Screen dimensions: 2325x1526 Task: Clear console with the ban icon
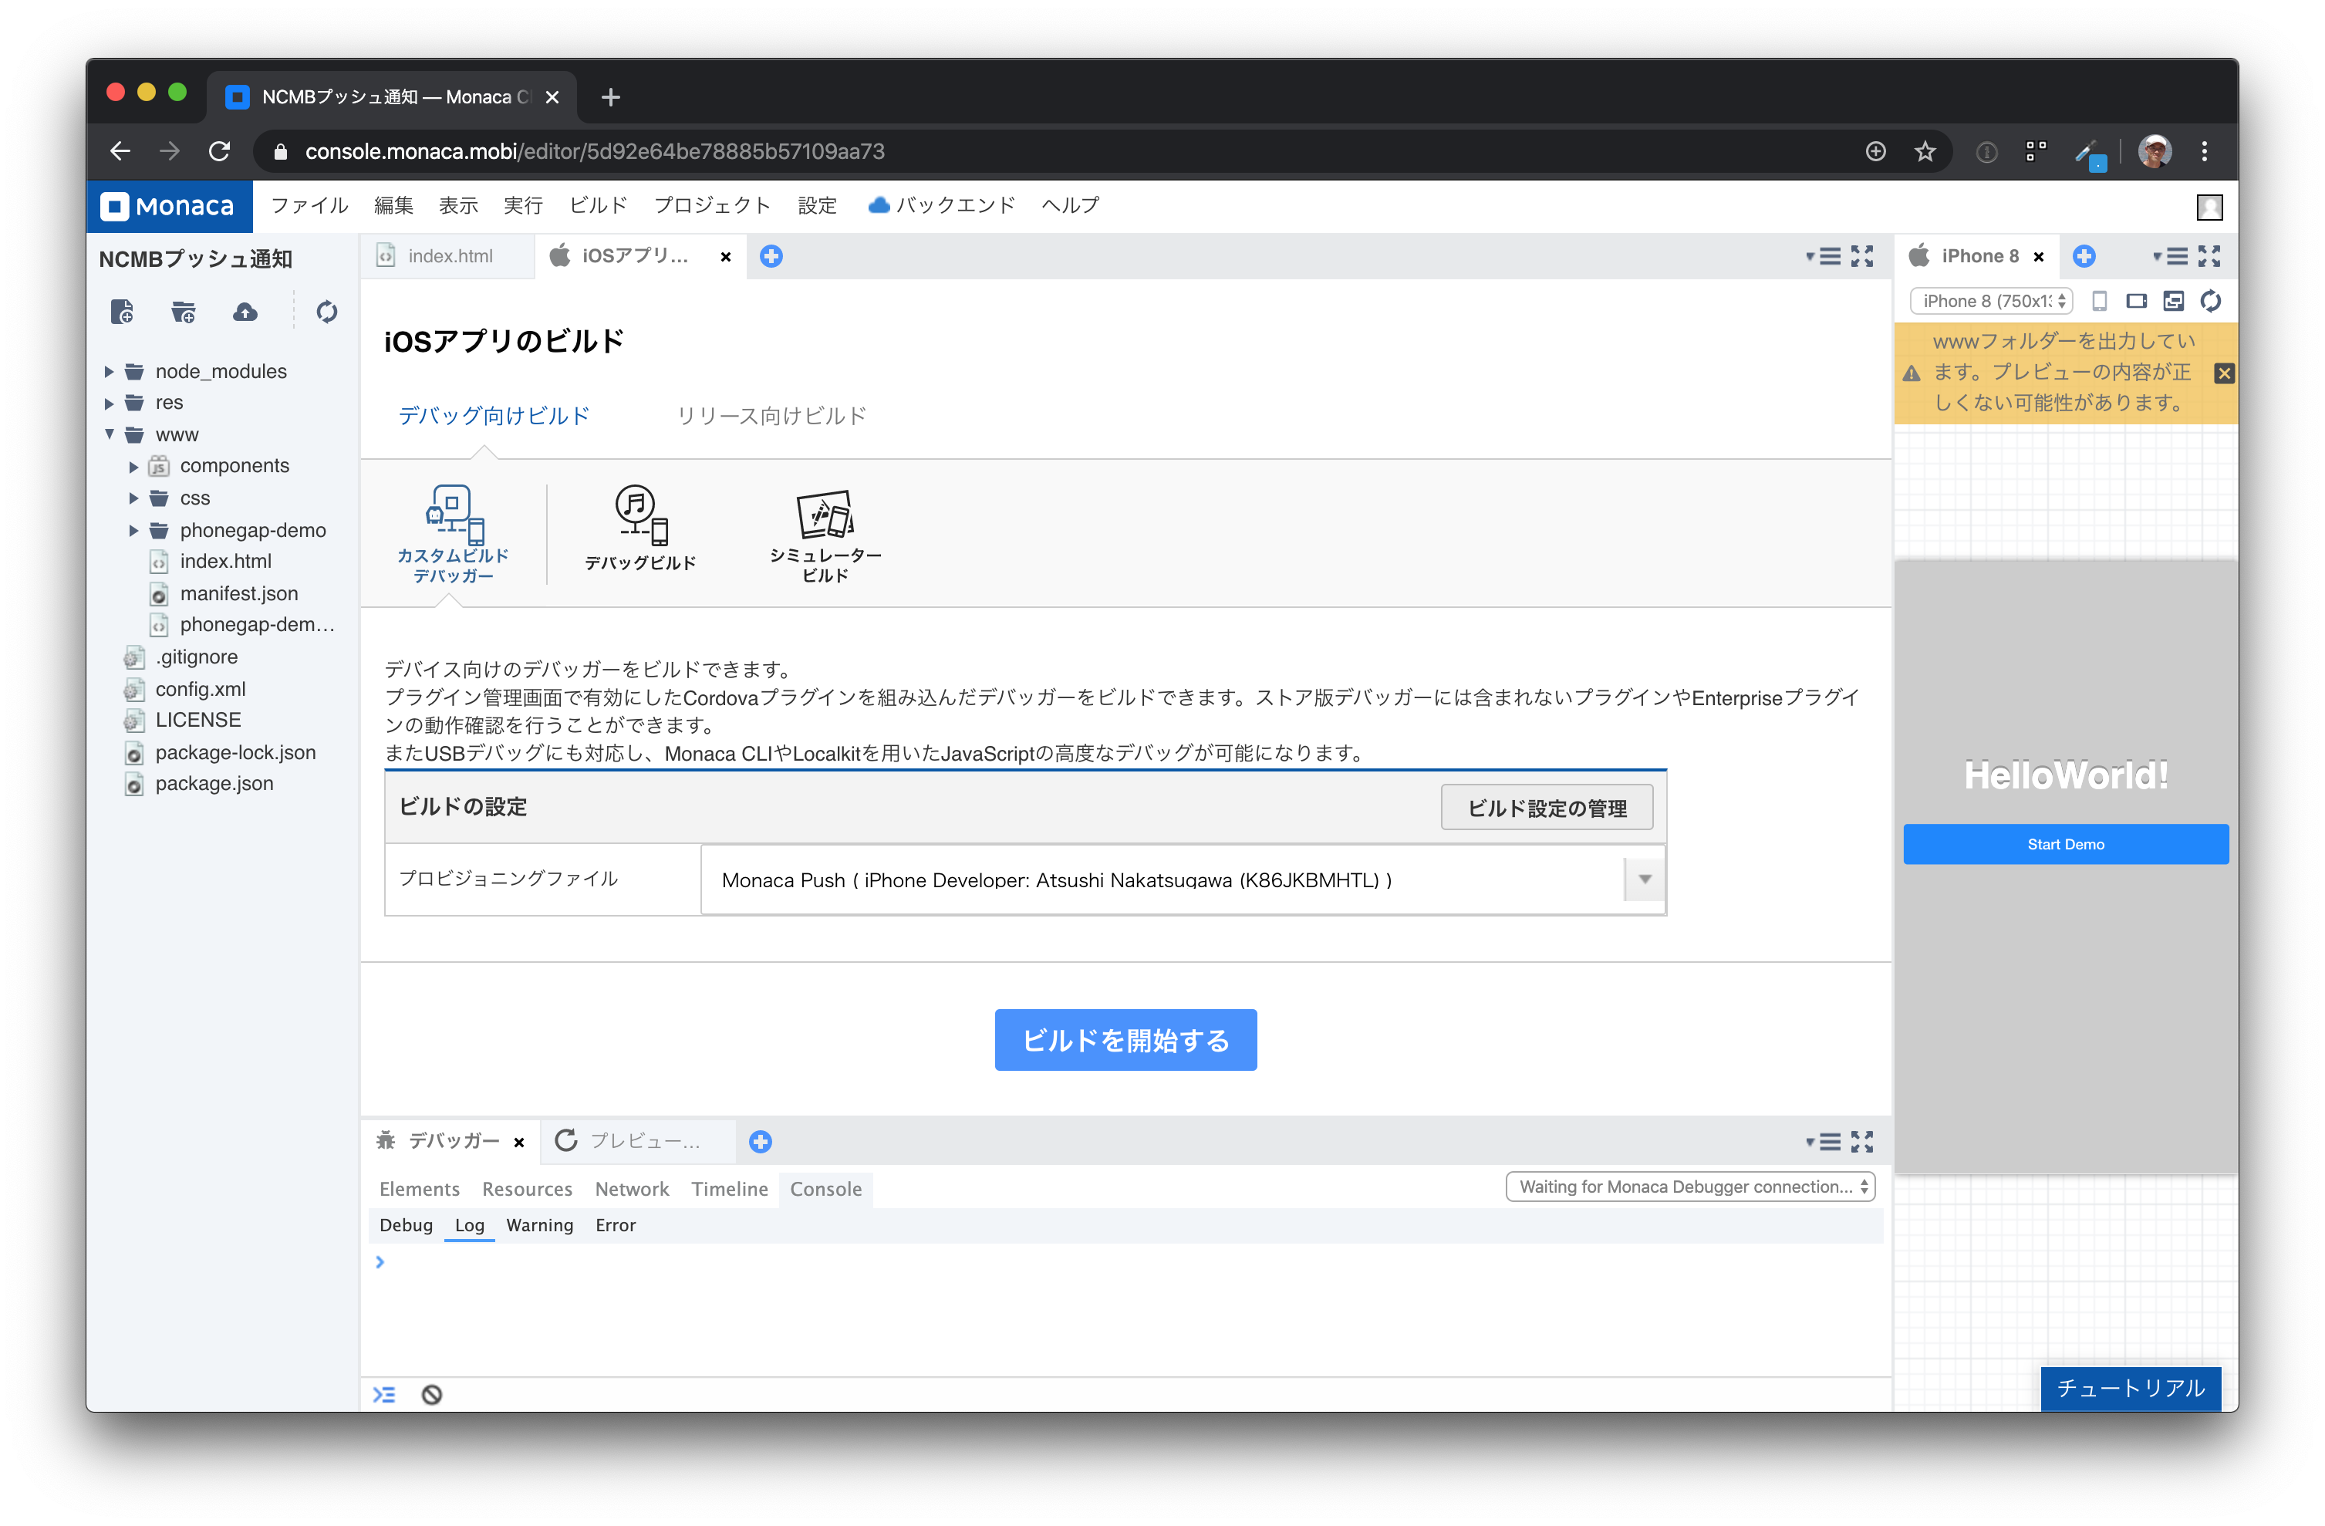coord(432,1394)
